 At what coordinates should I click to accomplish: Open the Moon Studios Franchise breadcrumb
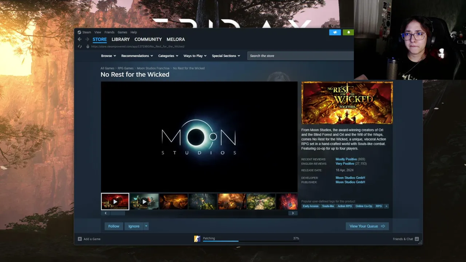pyautogui.click(x=153, y=68)
